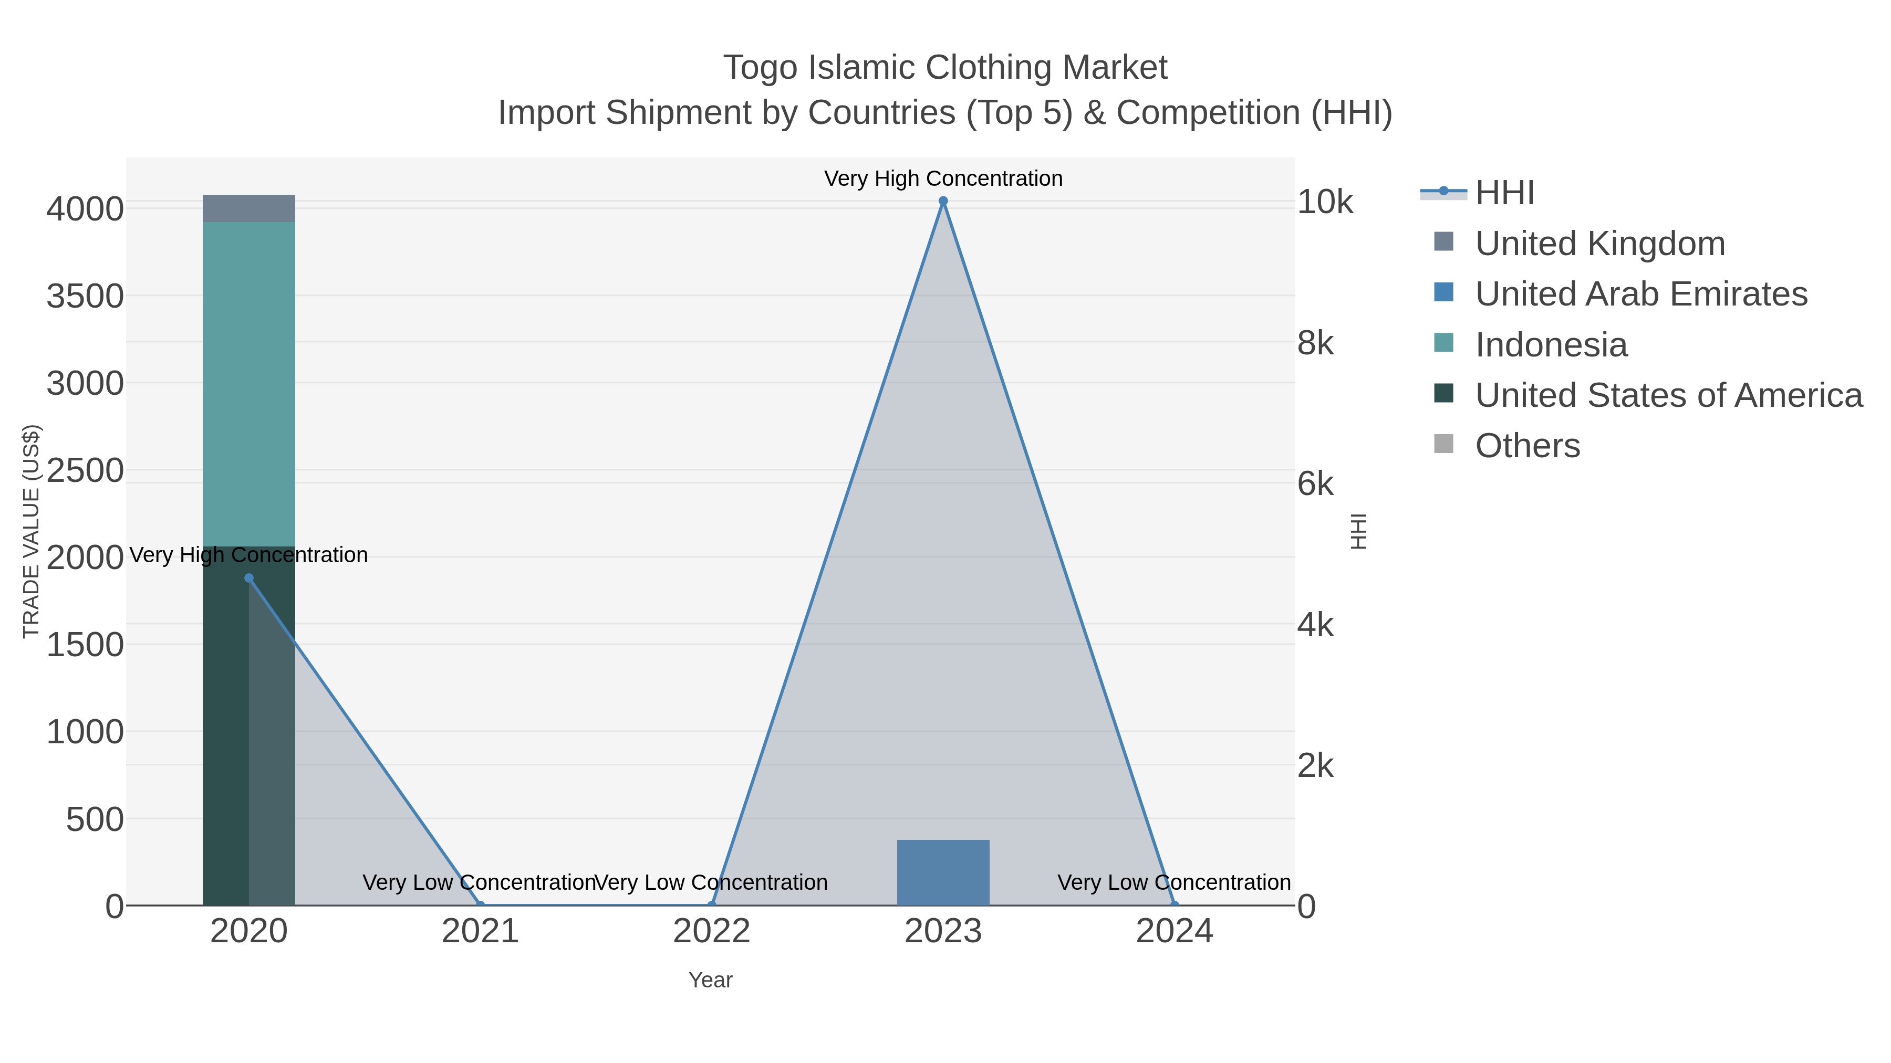Click the chart title Togo Islamic Clothing Market
Viewport: 1891px width, 1063px height.
pyautogui.click(x=945, y=68)
